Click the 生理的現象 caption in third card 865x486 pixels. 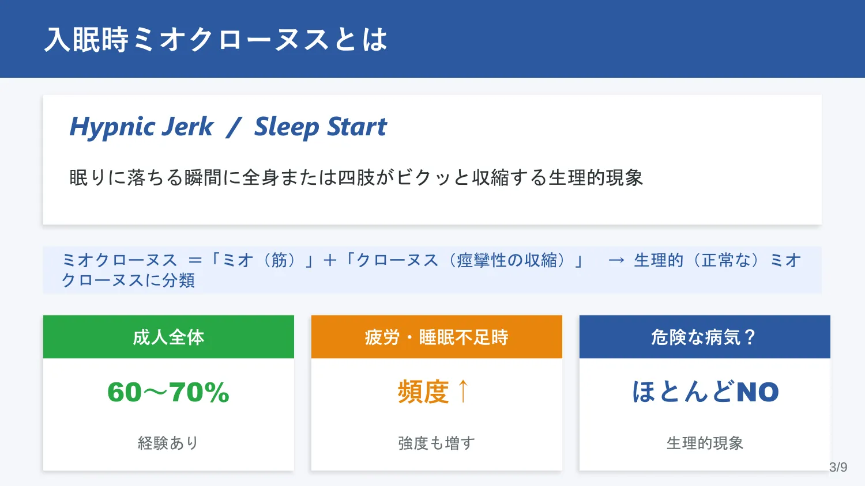click(705, 443)
